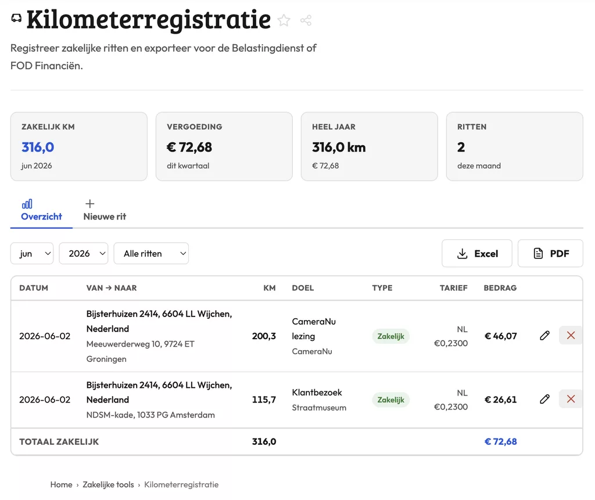This screenshot has width=595, height=500.
Task: Click the VAN → NAAR column header
Action: 112,288
